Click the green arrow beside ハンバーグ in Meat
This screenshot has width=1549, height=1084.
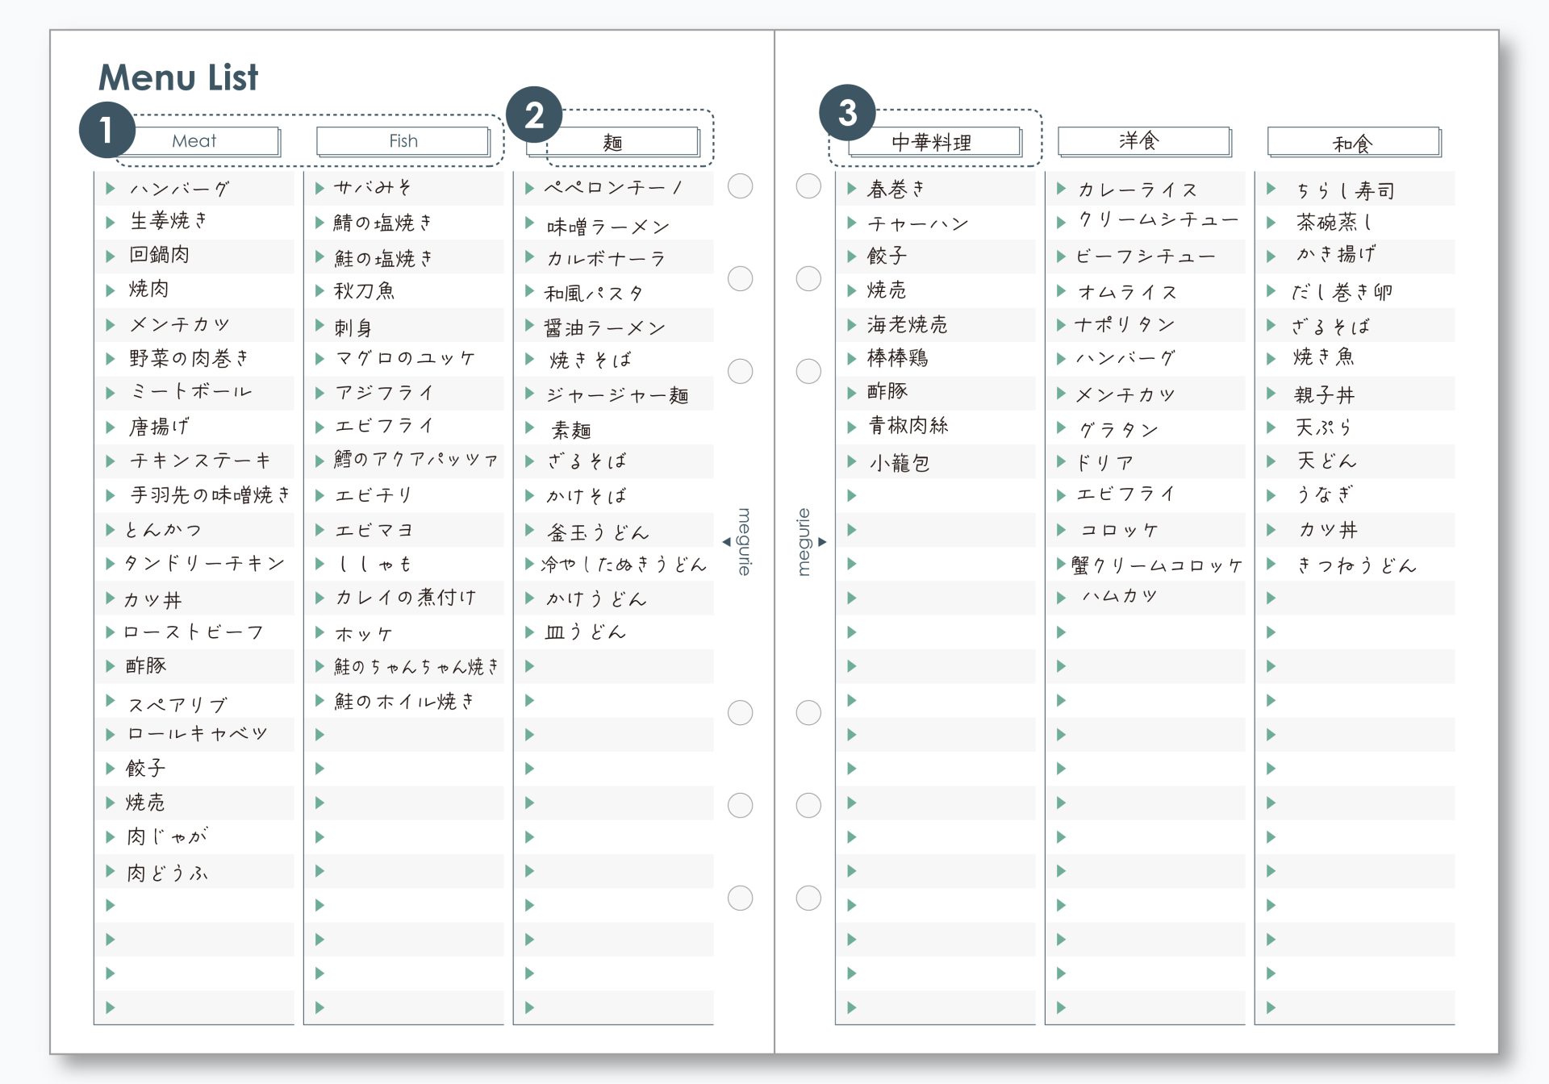tap(111, 189)
